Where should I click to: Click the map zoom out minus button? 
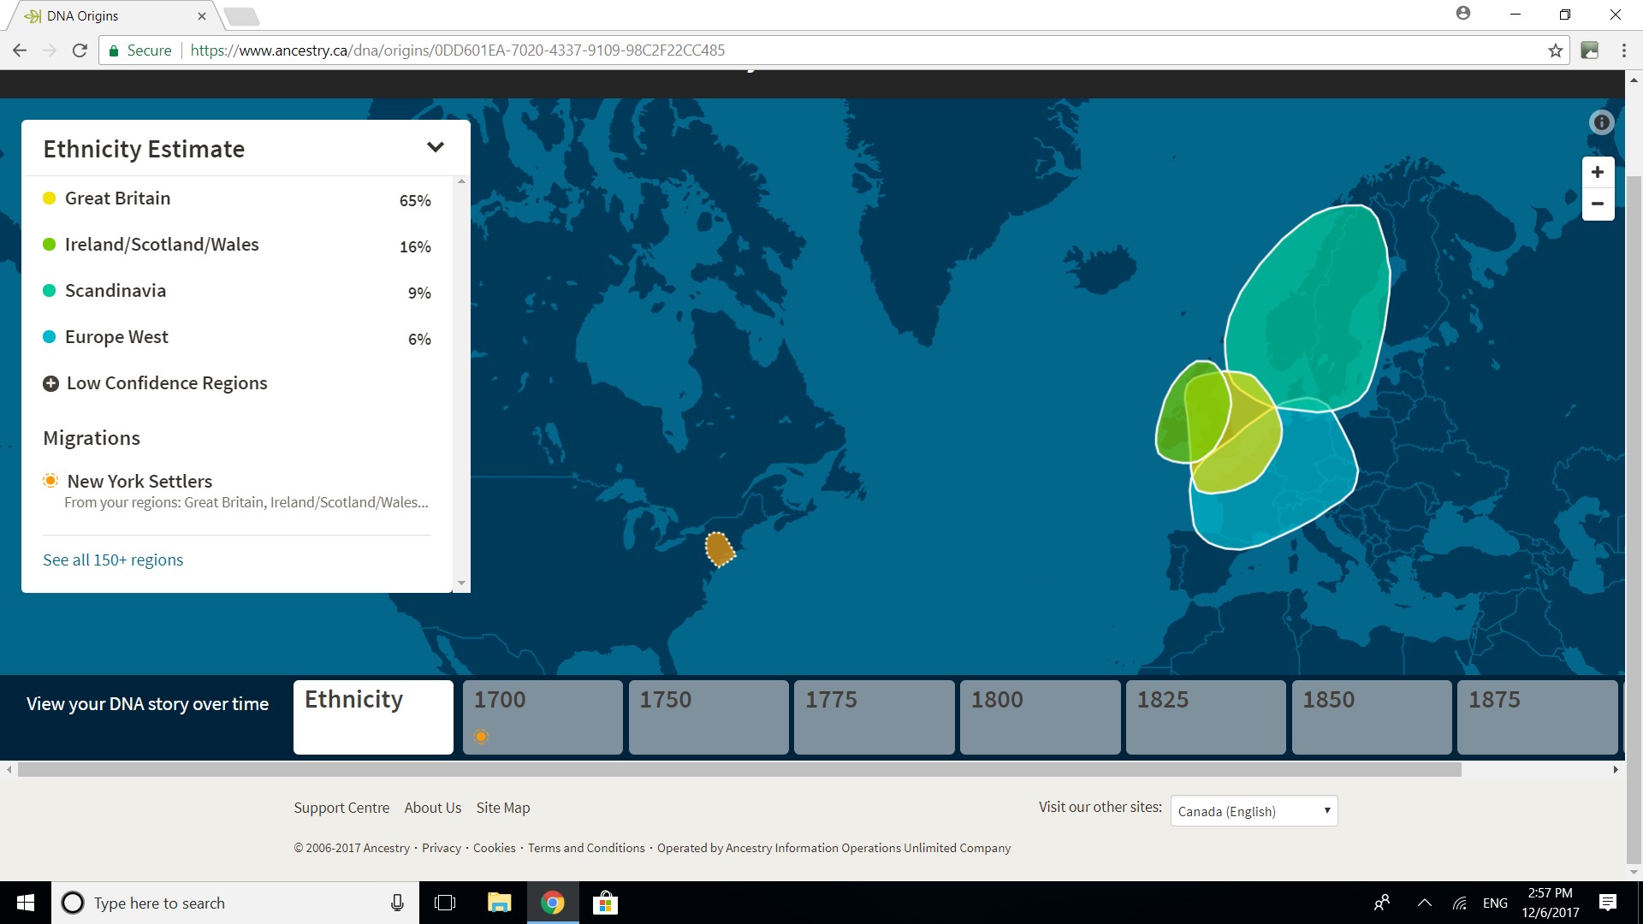pos(1597,204)
